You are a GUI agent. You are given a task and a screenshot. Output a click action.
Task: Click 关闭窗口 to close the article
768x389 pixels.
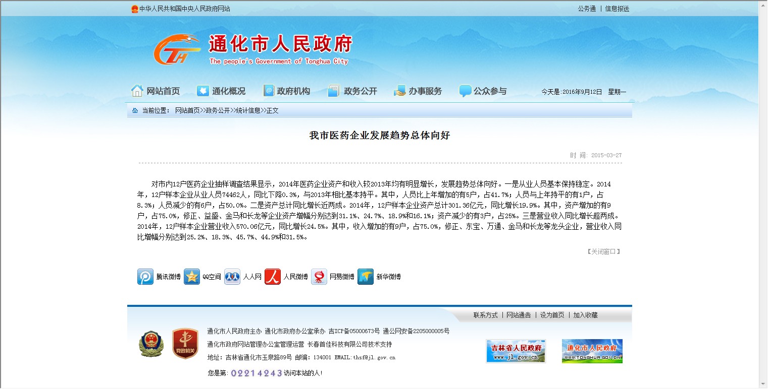603,251
